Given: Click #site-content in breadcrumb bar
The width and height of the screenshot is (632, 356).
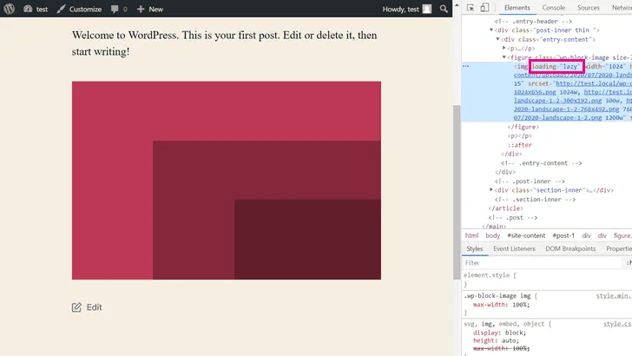Looking at the screenshot, I should pos(526,235).
